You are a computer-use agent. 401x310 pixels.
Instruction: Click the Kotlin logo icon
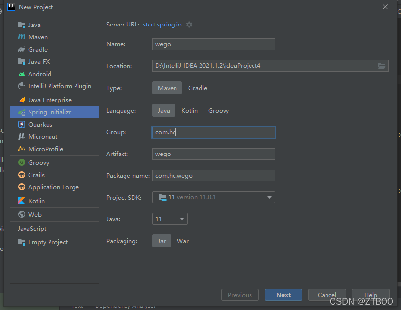coord(22,201)
